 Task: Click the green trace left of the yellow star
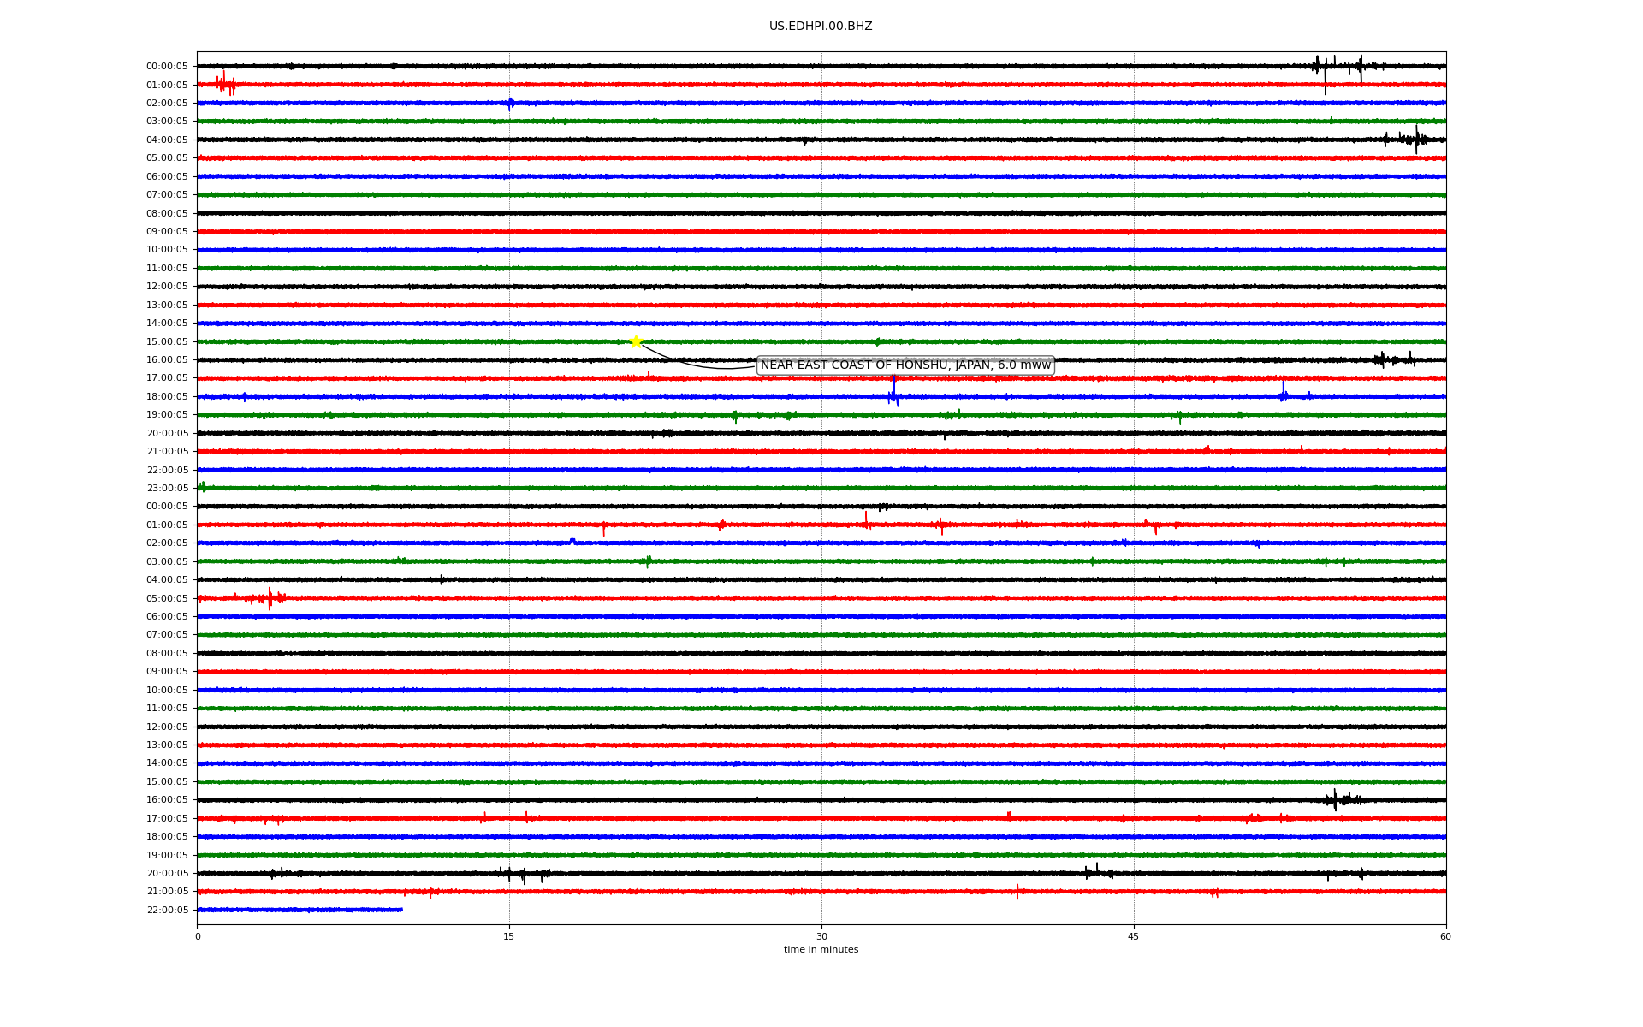pos(428,341)
